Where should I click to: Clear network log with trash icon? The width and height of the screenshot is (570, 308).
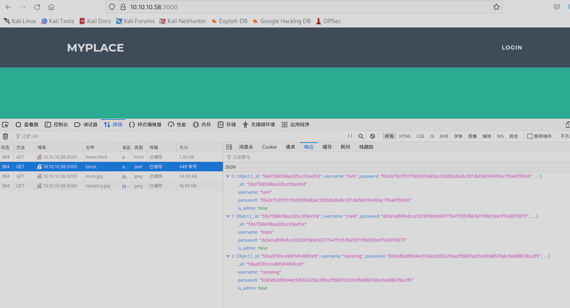5,136
